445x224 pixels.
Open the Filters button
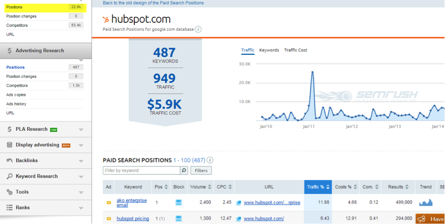coord(201,170)
